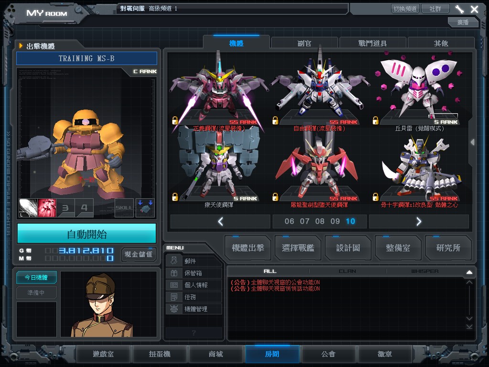Click the SKILL slot icon

coord(124,208)
